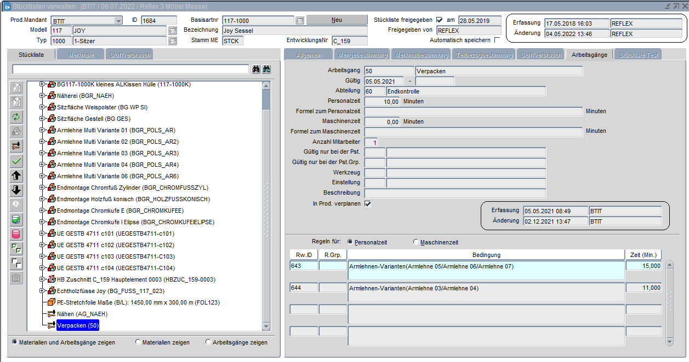Viewport: 689px width, 362px height.
Task: Expand the Näherei (BGR_NAEH) tree node
Action: [43, 96]
